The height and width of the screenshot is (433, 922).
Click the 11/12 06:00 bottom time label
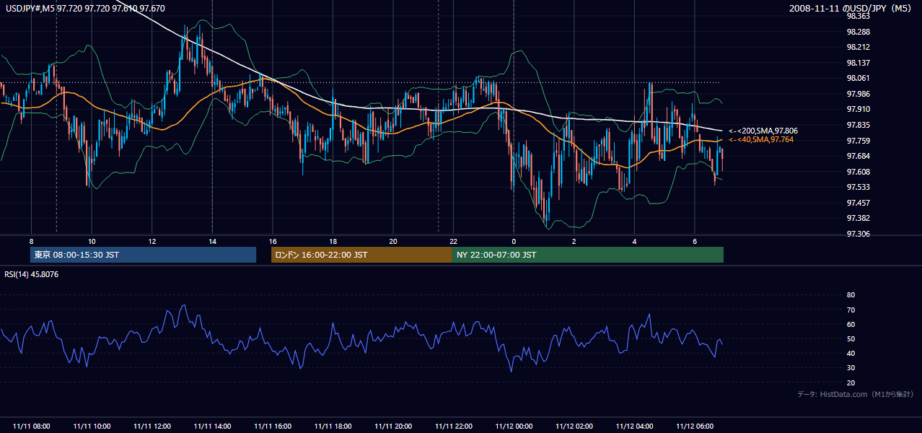pyautogui.click(x=694, y=427)
